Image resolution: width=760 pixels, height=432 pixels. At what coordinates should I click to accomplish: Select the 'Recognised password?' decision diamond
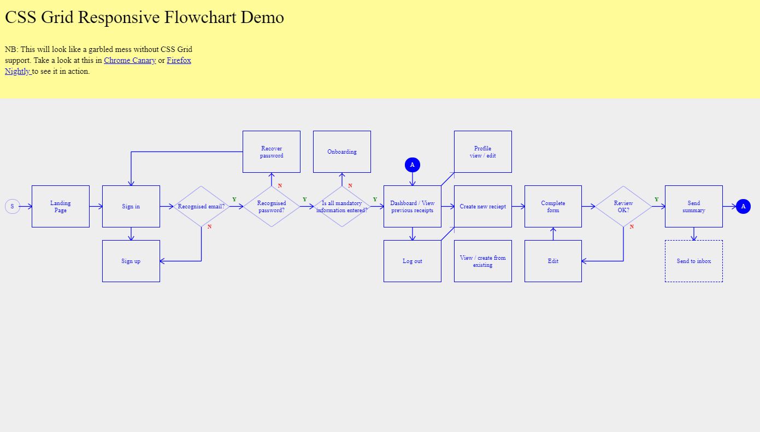point(272,206)
